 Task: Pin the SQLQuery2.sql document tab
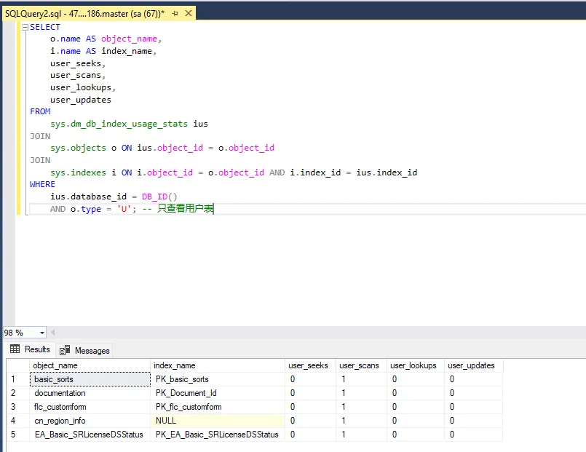pos(173,14)
